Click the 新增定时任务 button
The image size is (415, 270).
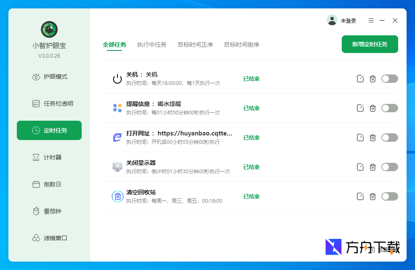point(370,44)
